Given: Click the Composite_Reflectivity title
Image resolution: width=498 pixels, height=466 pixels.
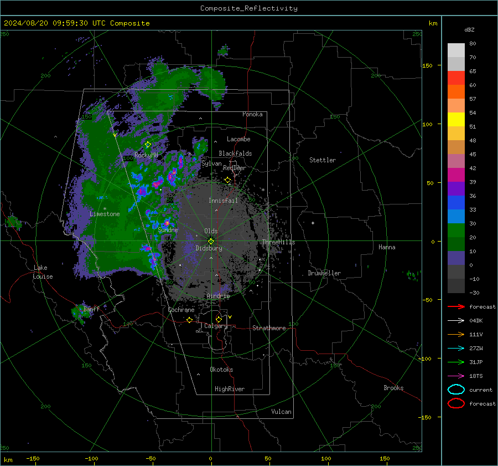Looking at the screenshot, I should [249, 8].
